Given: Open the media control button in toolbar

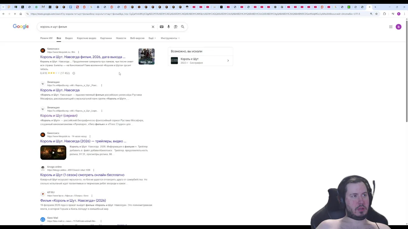Looking at the screenshot, I should pyautogui.click(x=393, y=14).
